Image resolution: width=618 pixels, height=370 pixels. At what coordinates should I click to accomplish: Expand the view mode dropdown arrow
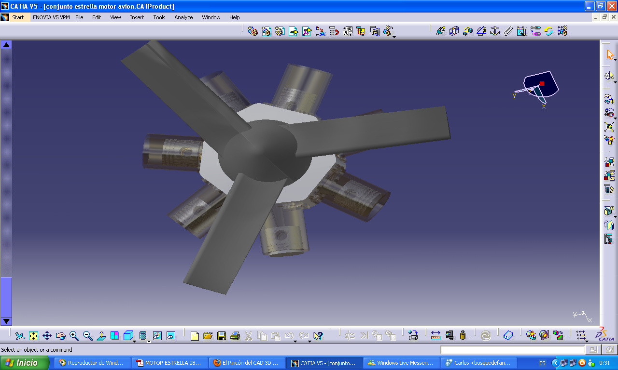[x=149, y=341]
